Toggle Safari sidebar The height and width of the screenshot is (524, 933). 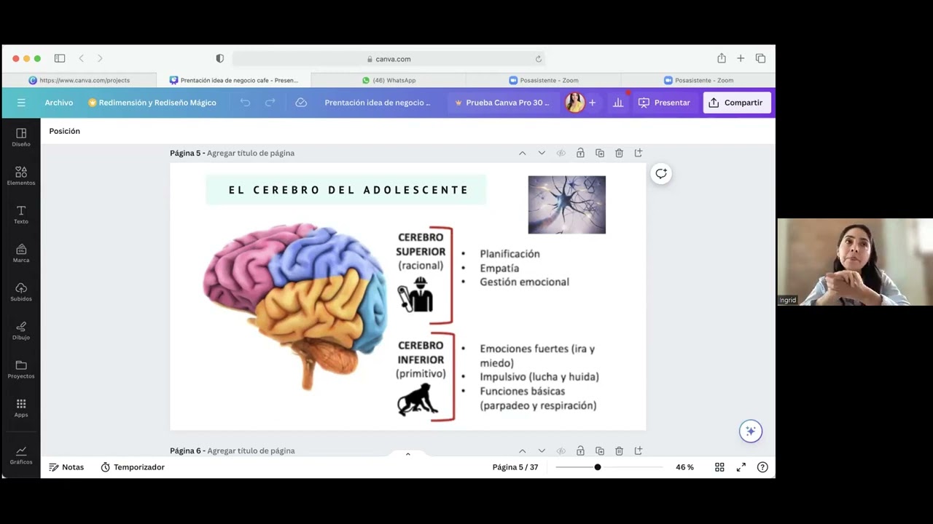(60, 58)
